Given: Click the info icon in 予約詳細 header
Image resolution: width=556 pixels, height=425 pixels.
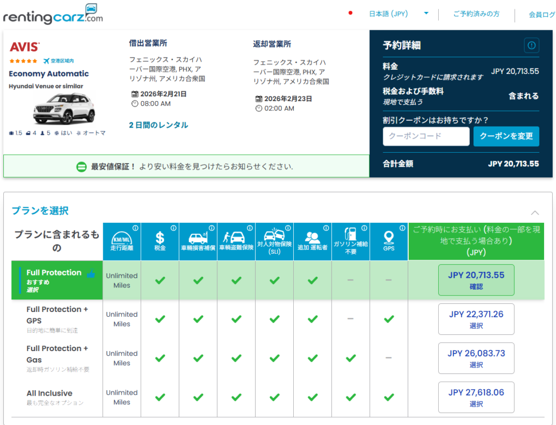Looking at the screenshot, I should pos(531,45).
